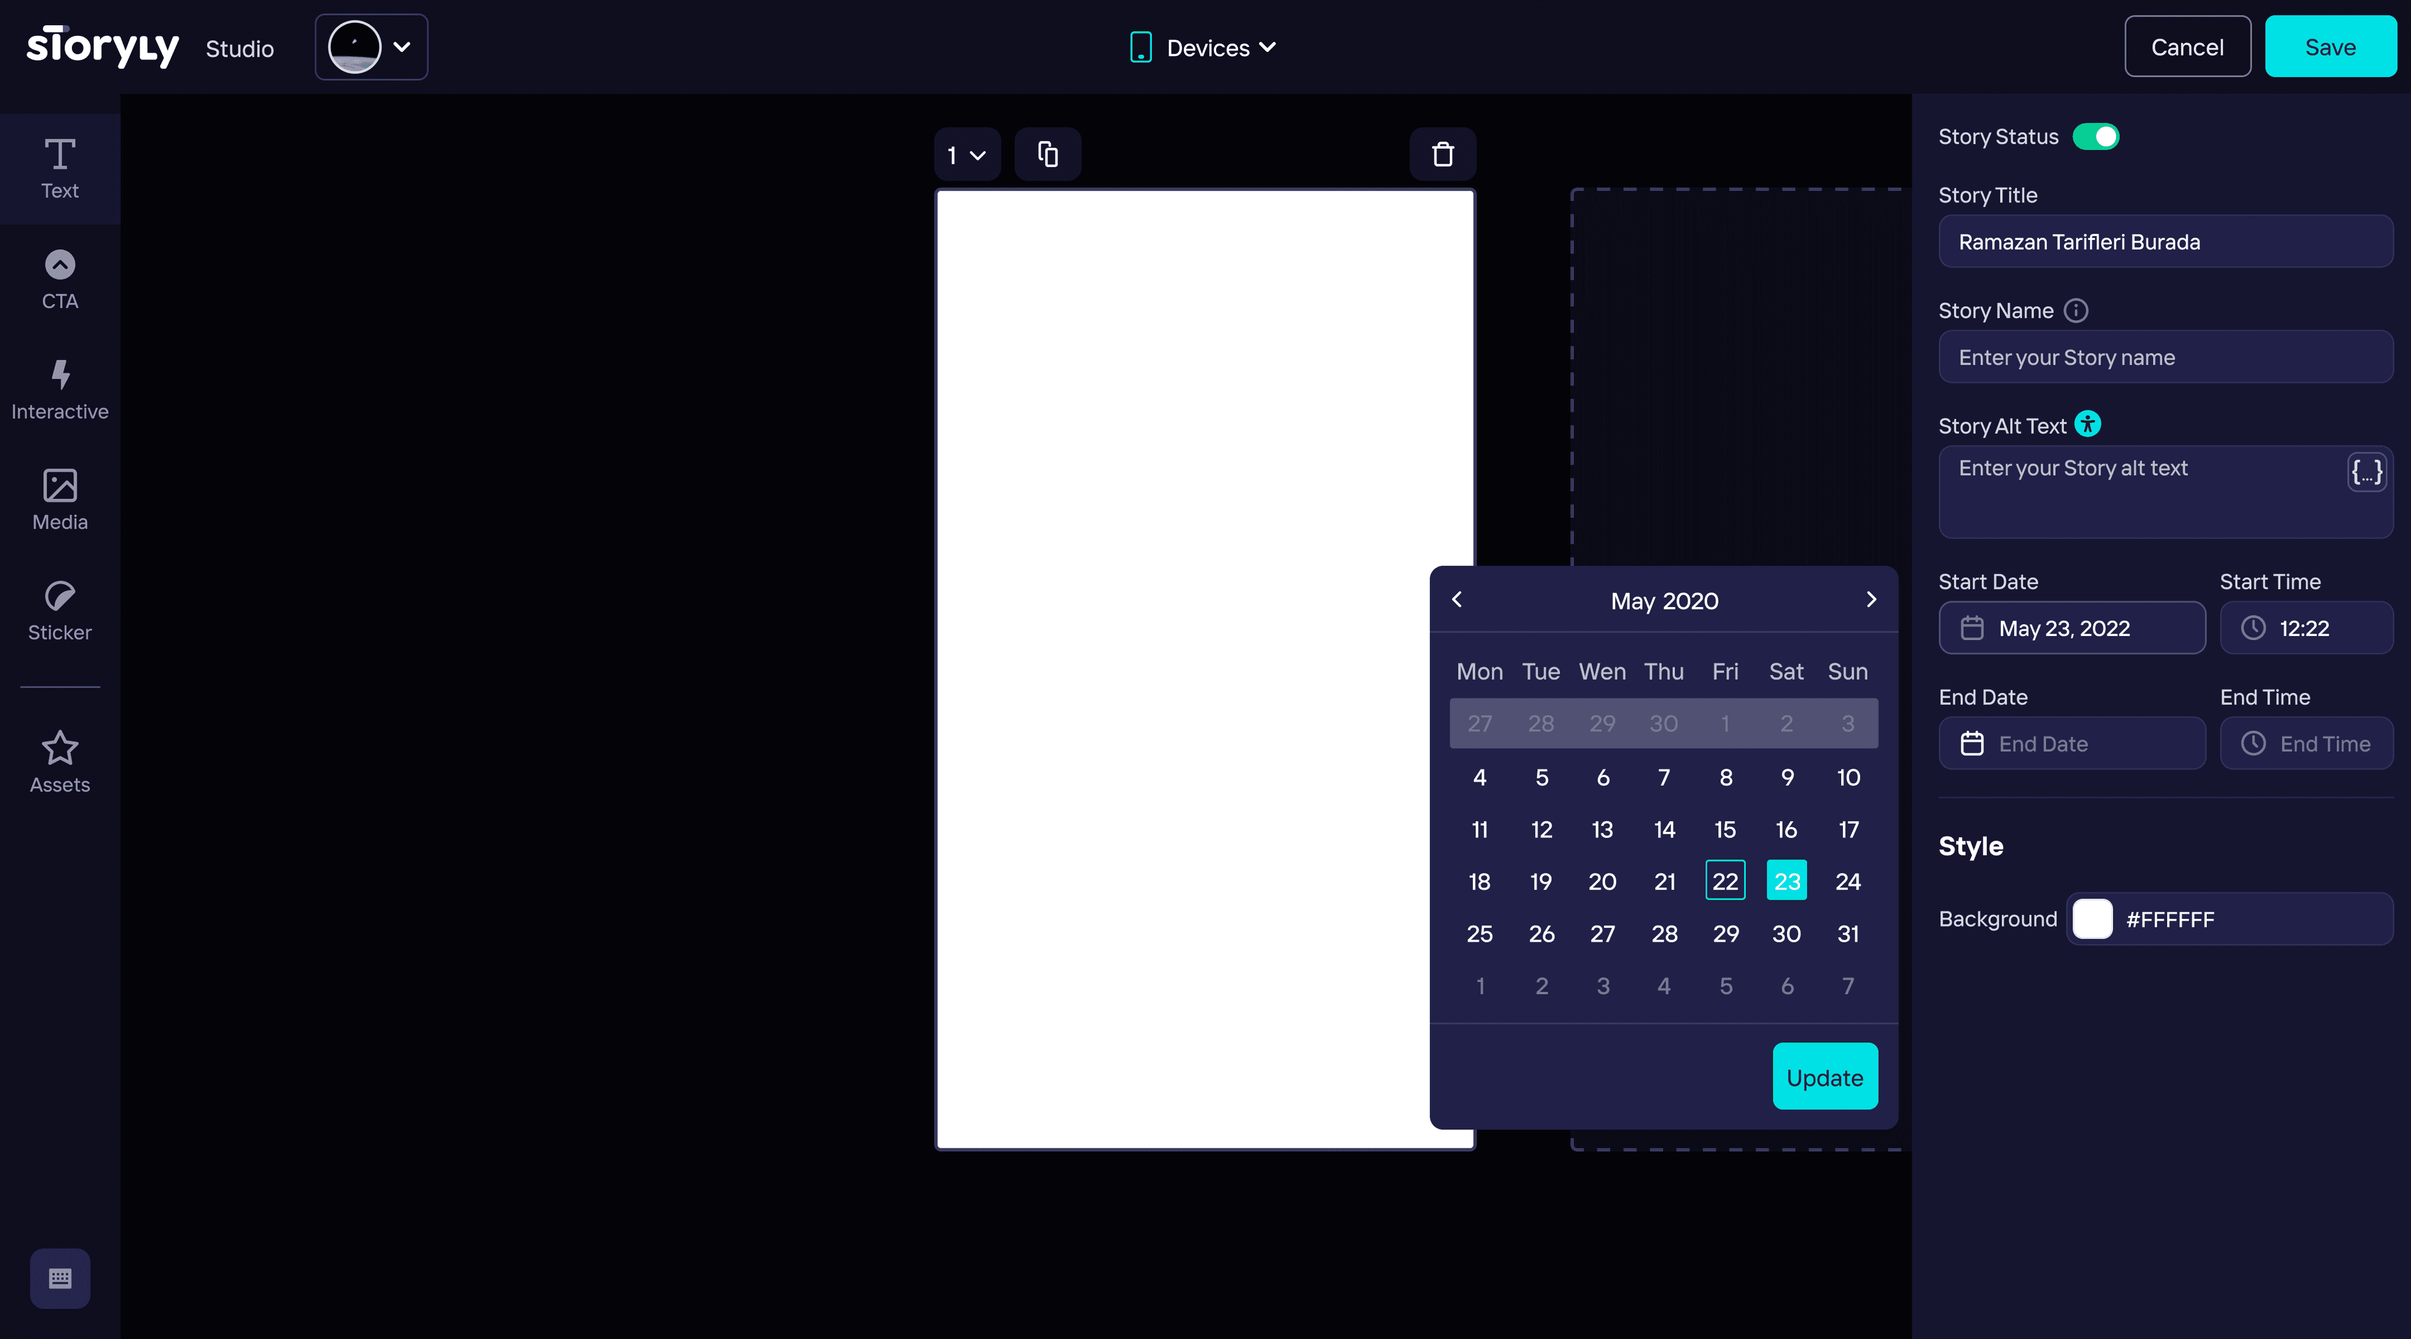Click the Story Name info icon

pos(2076,311)
